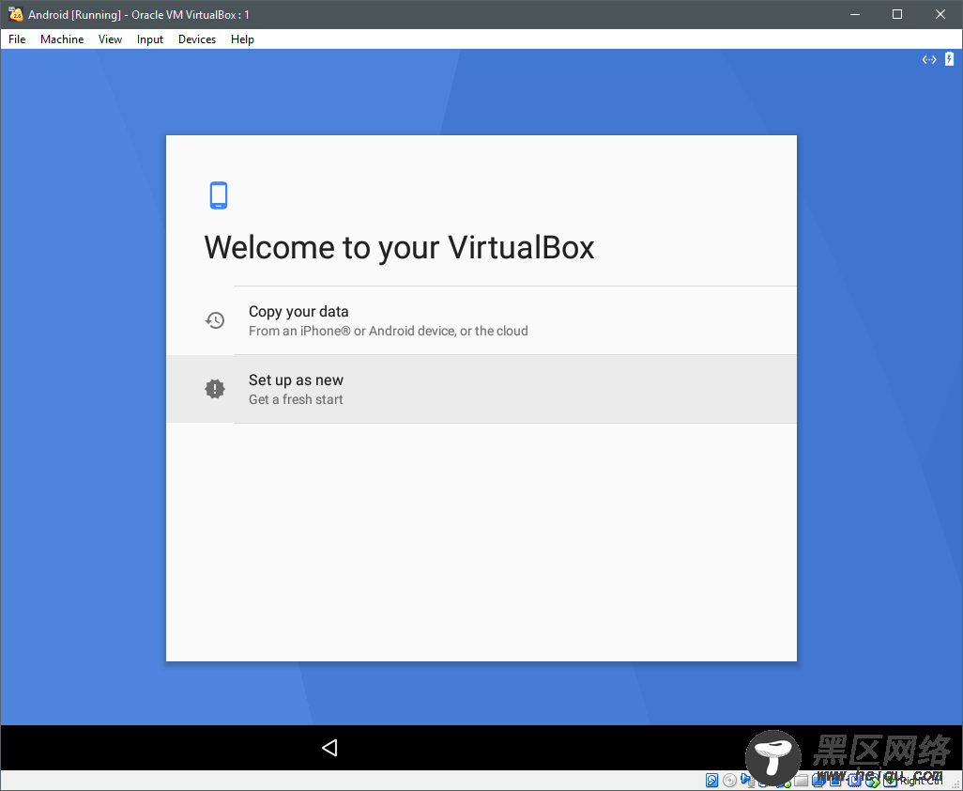Image resolution: width=963 pixels, height=791 pixels.
Task: Choose the Set up as new option
Action: [481, 389]
